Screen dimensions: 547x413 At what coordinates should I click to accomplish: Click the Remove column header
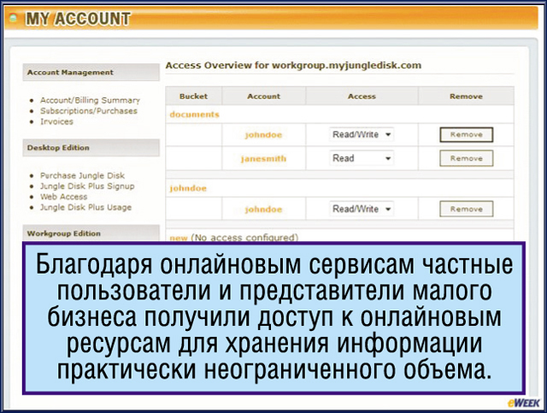(x=466, y=96)
